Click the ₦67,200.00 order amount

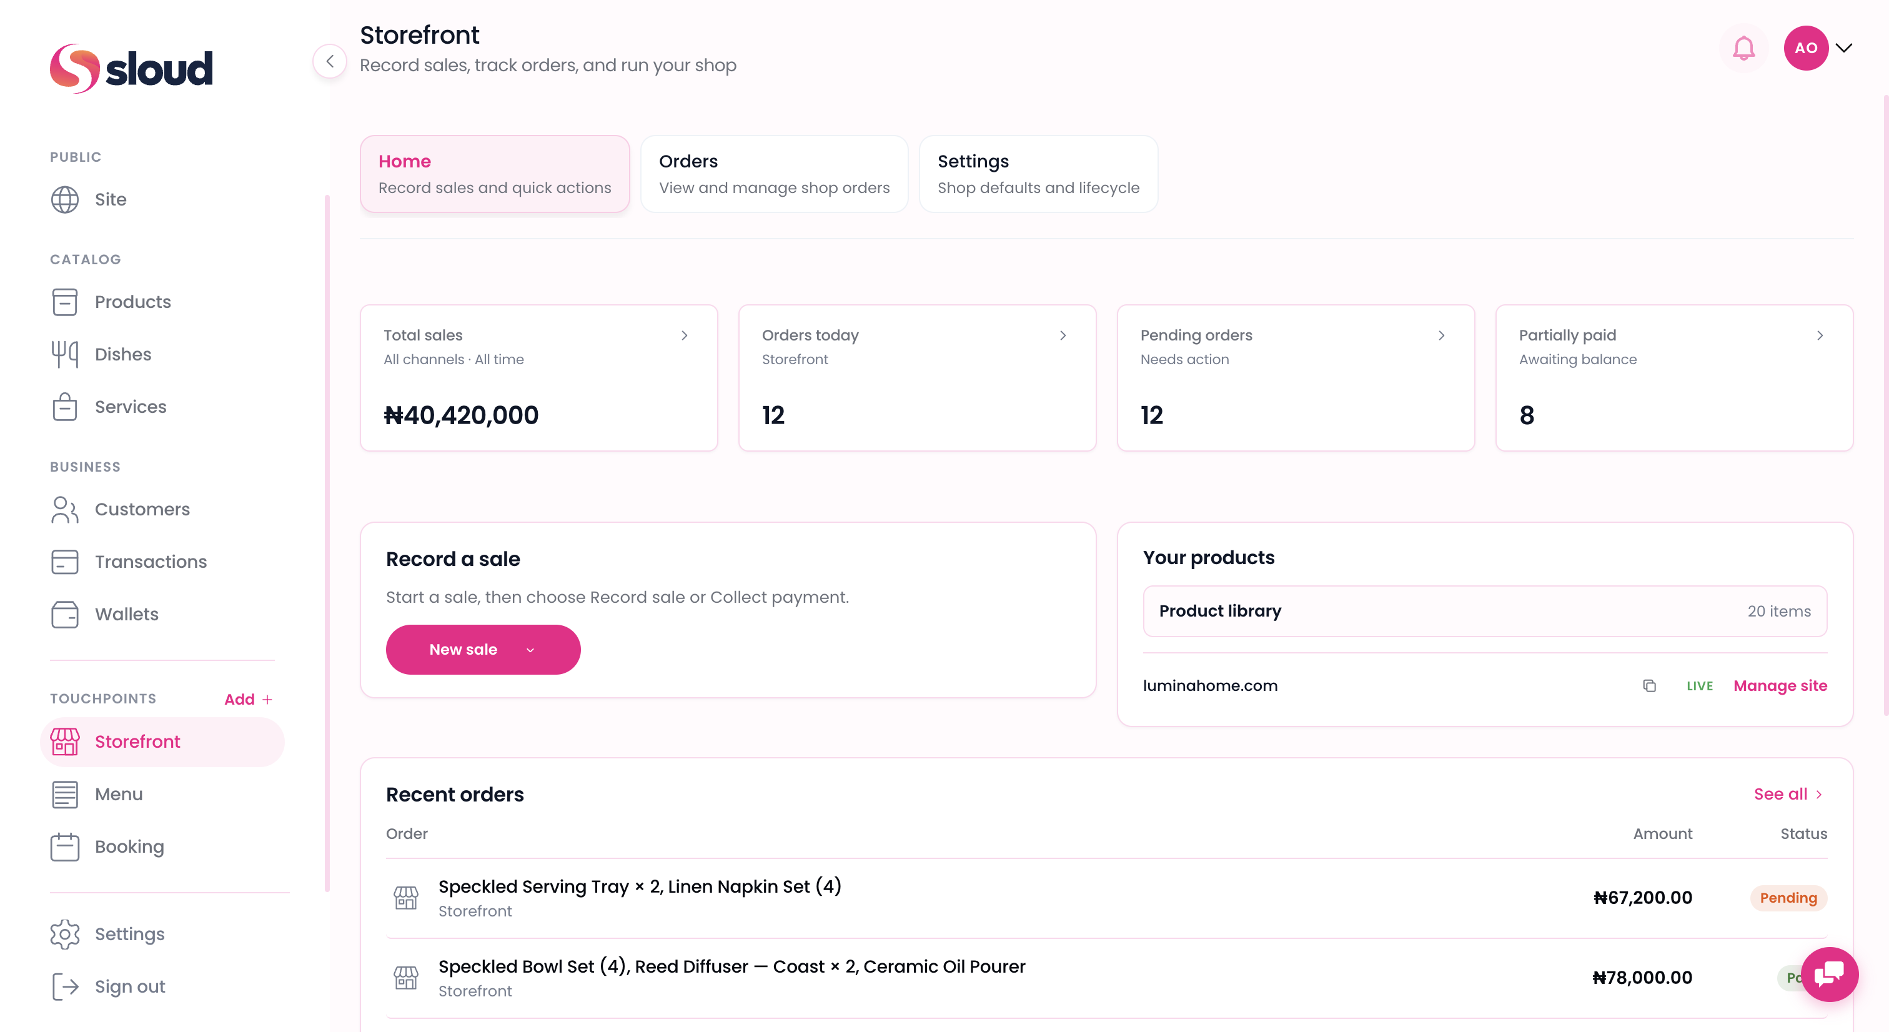[1643, 898]
